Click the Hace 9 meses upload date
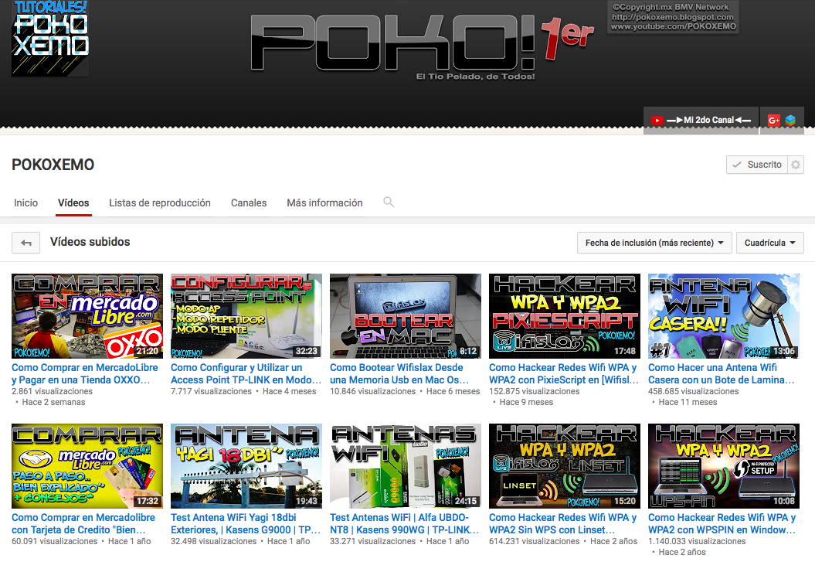The width and height of the screenshot is (815, 572). click(x=526, y=402)
